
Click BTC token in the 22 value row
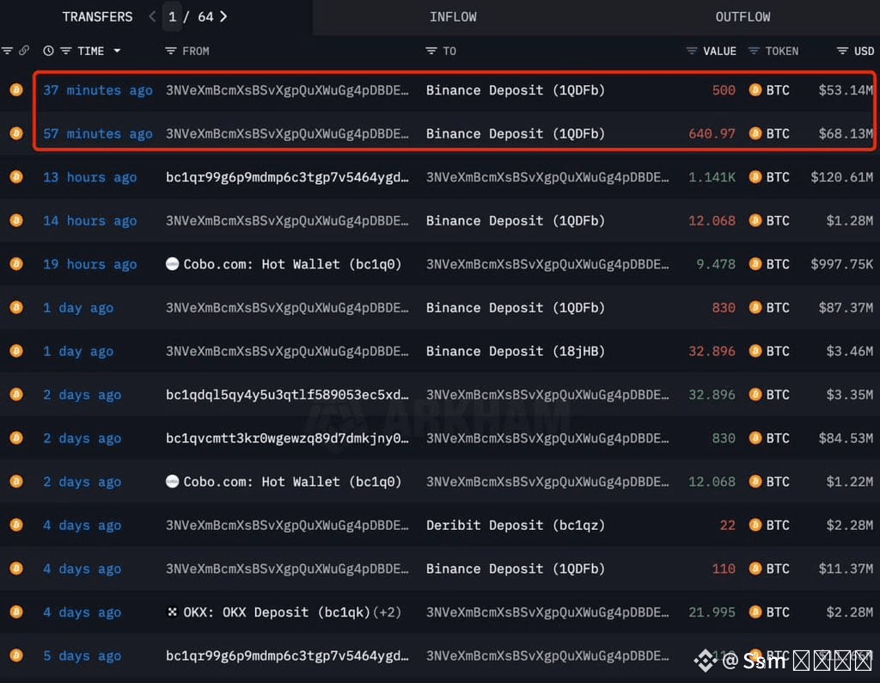769,526
